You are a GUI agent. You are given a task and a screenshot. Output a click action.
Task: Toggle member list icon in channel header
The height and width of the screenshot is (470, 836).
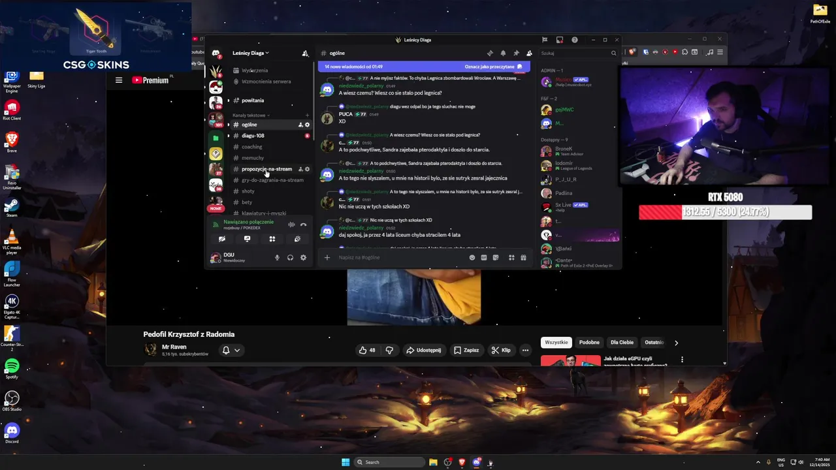[x=529, y=53]
